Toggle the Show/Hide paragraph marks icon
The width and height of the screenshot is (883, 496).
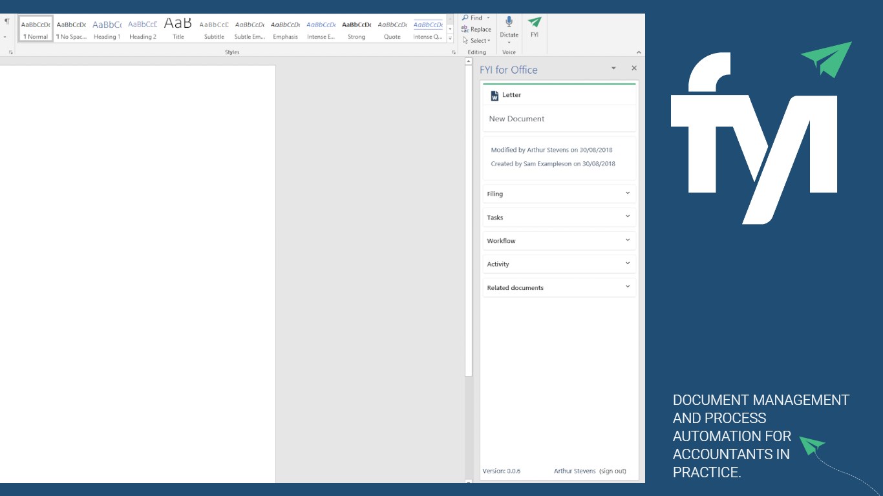point(7,21)
